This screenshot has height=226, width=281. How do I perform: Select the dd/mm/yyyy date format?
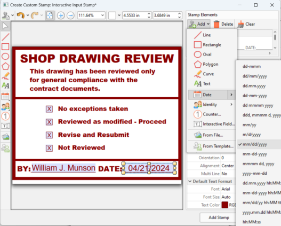[259, 76]
